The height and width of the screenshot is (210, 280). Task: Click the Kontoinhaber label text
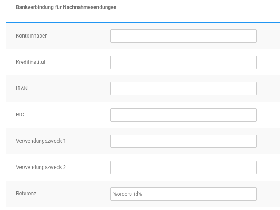(31, 36)
